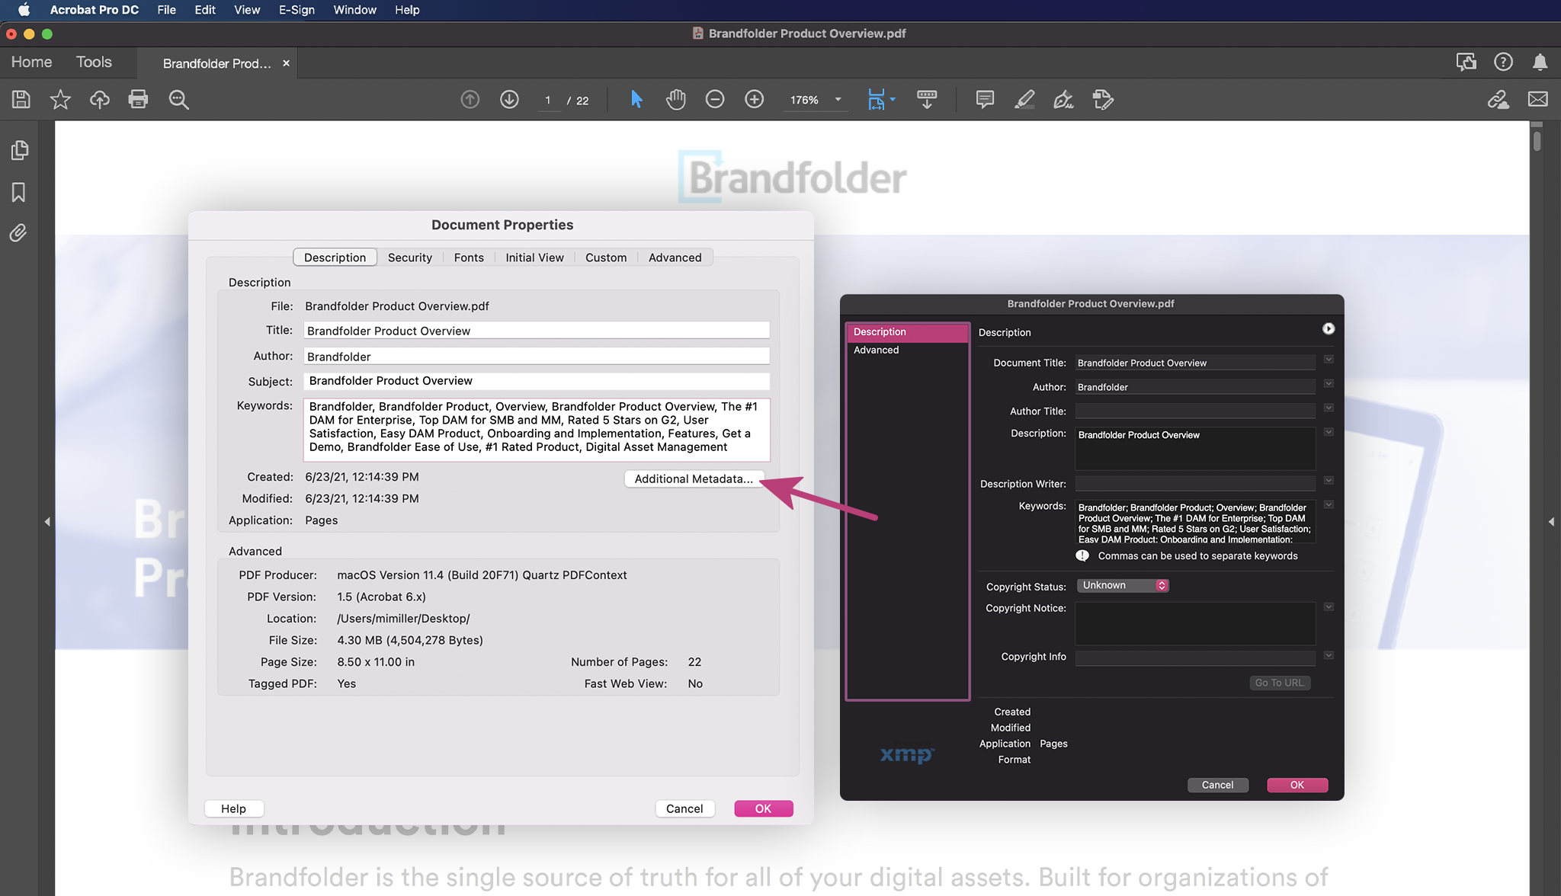Click the upload to cloud icon
This screenshot has height=896, width=1561.
(x=99, y=99)
